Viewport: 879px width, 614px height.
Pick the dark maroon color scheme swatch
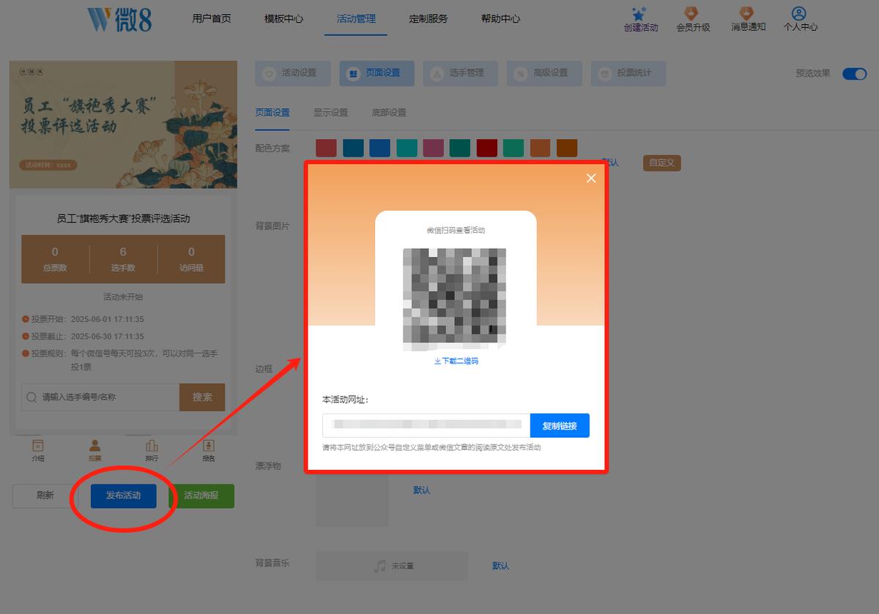coord(487,148)
